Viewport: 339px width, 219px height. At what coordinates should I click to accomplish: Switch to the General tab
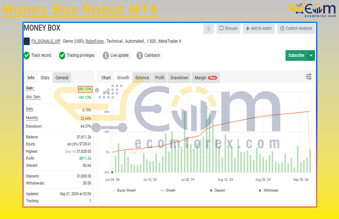62,78
